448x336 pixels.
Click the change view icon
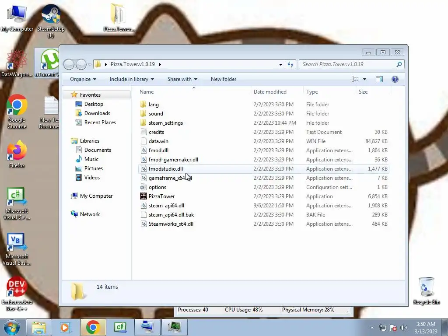(355, 79)
